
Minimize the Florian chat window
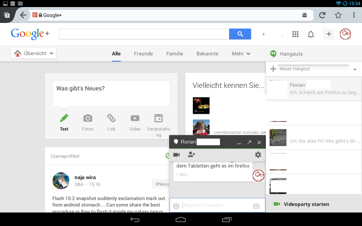239,143
